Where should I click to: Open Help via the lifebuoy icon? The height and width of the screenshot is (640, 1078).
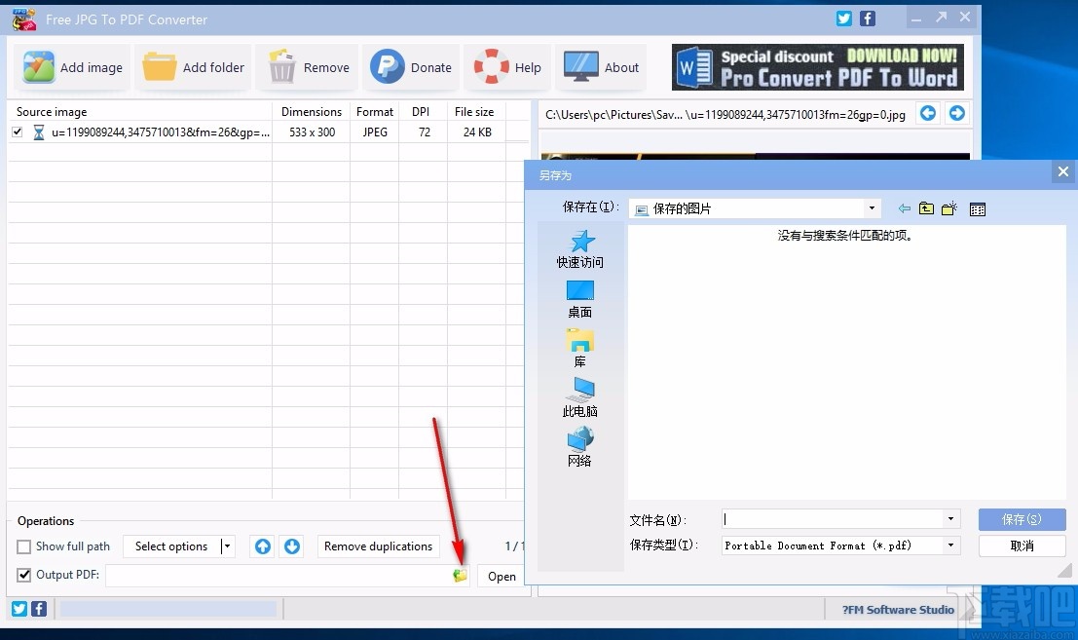click(x=490, y=66)
